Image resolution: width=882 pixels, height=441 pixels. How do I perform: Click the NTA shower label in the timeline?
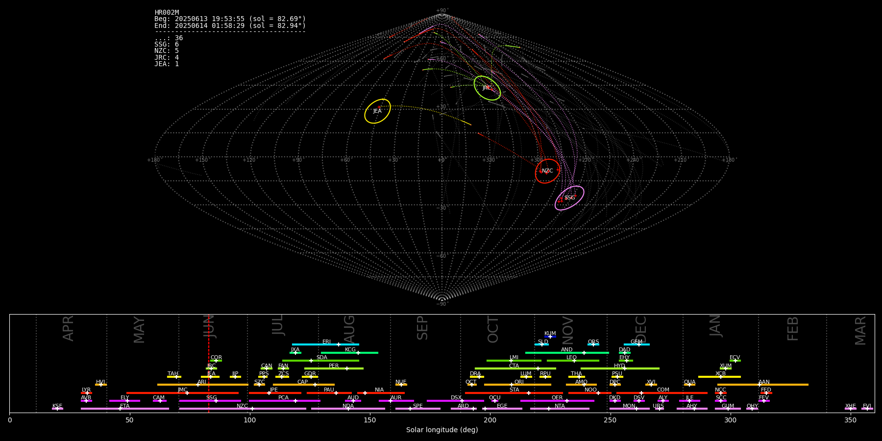[x=560, y=406]
